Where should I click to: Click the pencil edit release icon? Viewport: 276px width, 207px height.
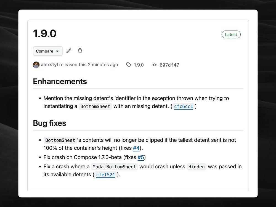coord(69,51)
